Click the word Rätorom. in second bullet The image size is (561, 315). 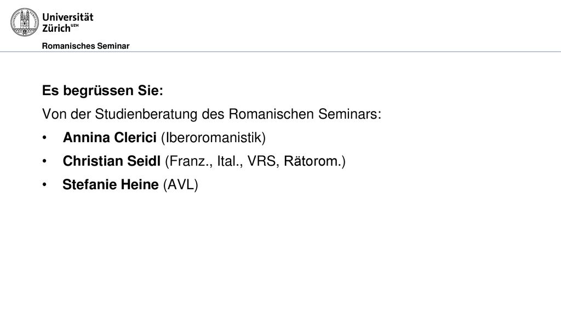313,161
